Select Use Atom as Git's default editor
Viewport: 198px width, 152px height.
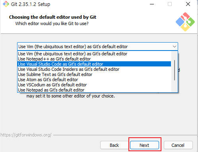click(x=94, y=80)
